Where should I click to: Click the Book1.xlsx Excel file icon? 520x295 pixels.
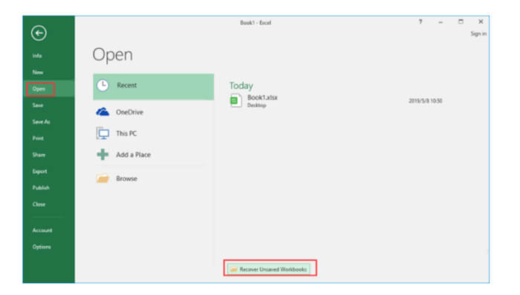click(235, 101)
